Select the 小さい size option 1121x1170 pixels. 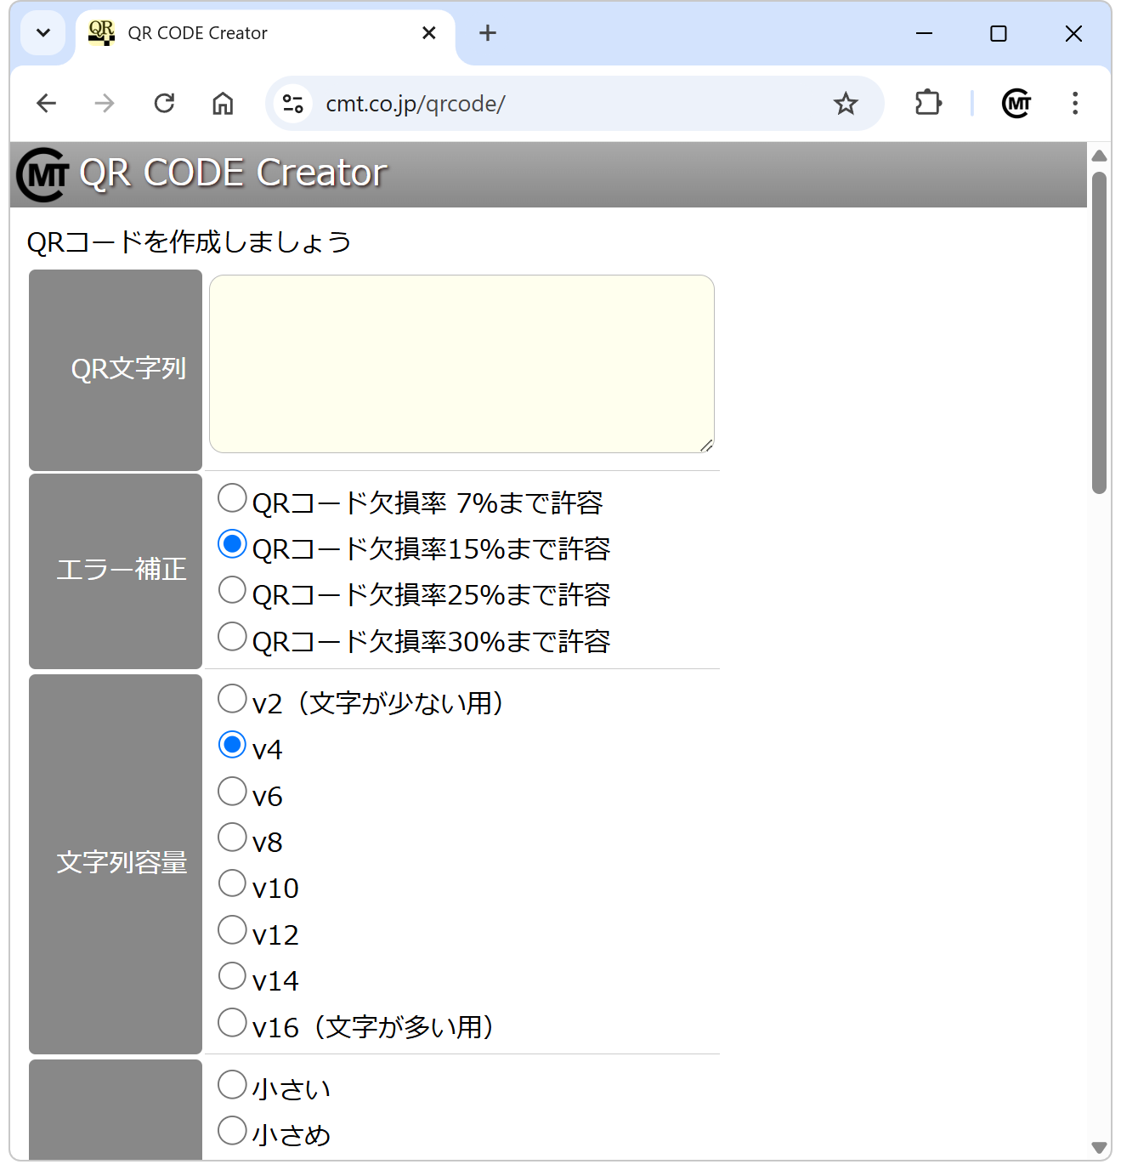click(232, 1084)
